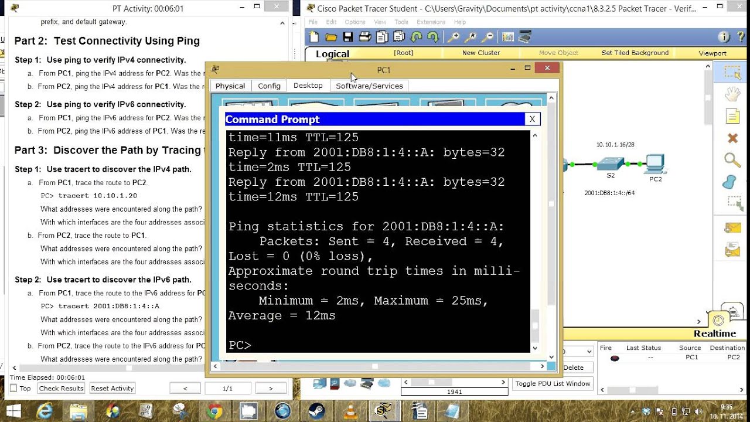750x422 pixels.
Task: Open the Tools menu
Action: pyautogui.click(x=401, y=22)
